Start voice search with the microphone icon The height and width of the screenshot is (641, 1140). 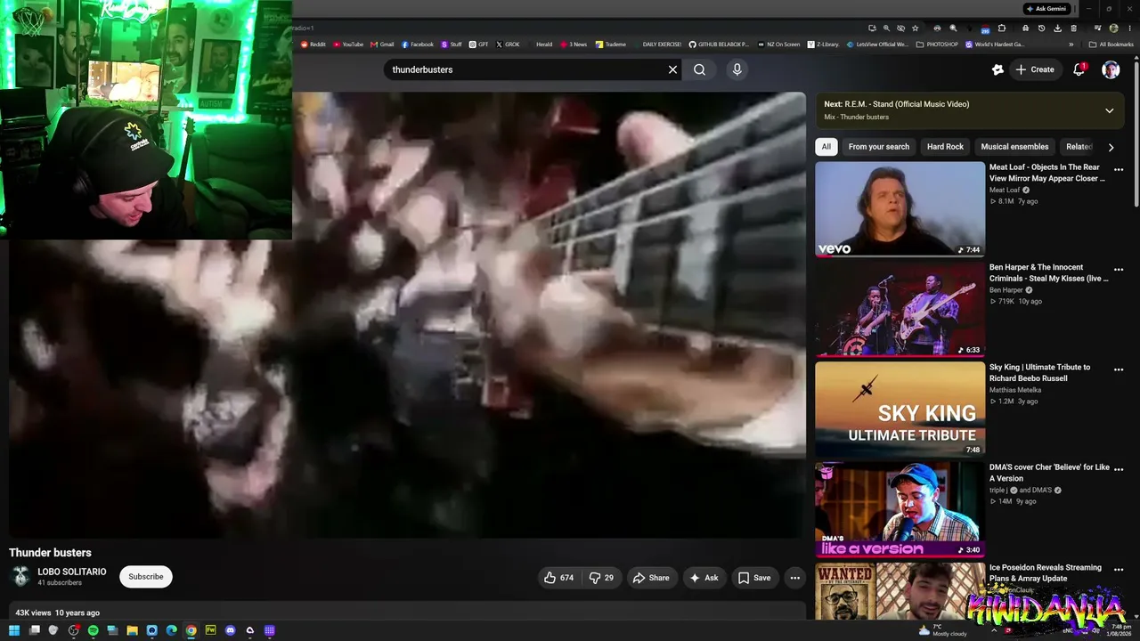737,69
